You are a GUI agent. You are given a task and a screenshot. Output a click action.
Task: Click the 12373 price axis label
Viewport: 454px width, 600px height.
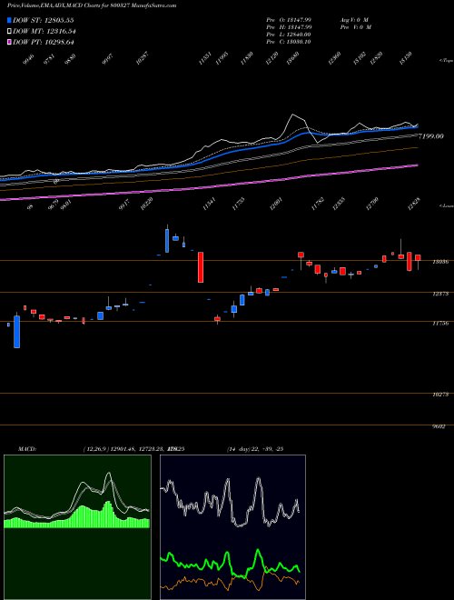click(440, 294)
